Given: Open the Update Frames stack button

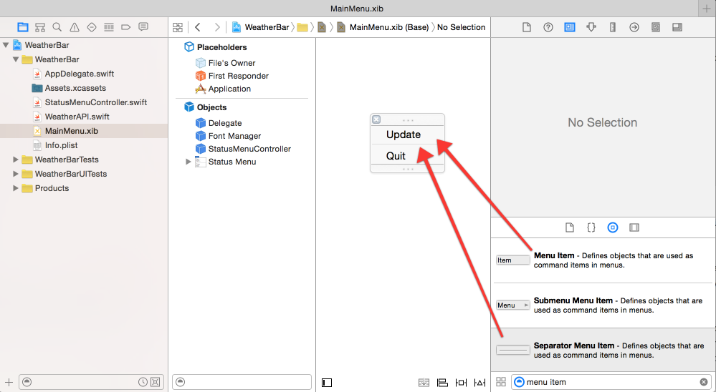Looking at the screenshot, I should [424, 383].
